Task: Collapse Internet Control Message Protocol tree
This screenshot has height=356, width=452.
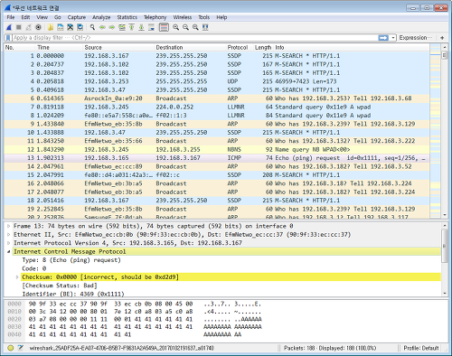Action: pos(9,251)
